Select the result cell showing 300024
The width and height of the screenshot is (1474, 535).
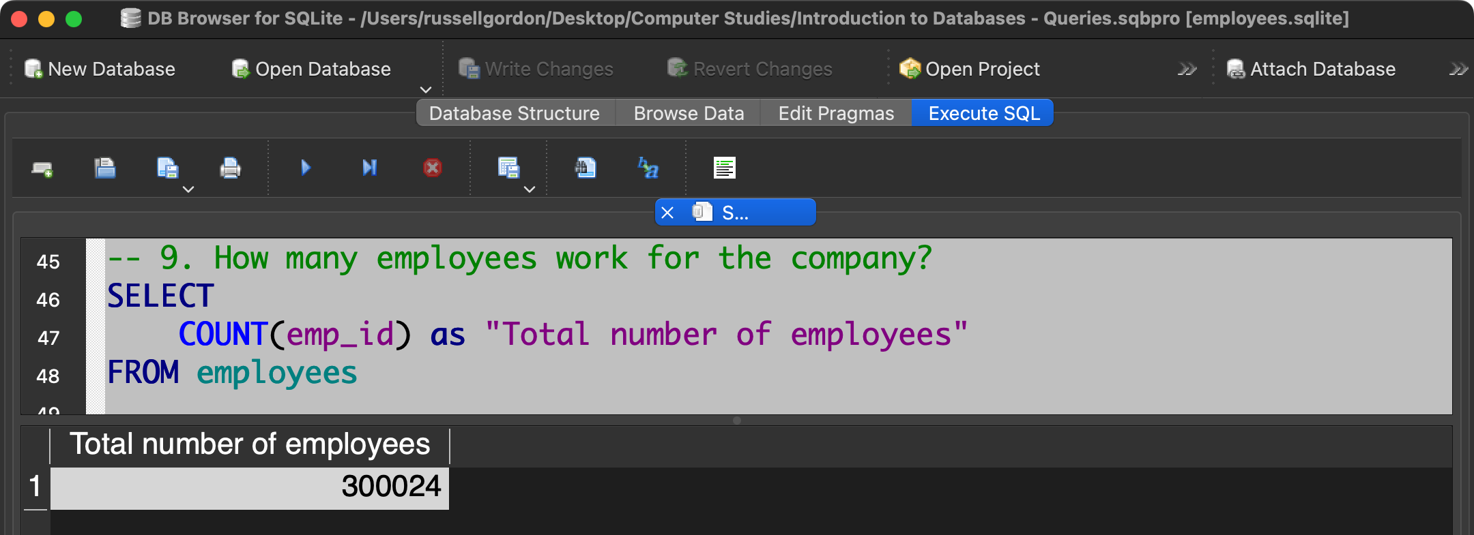pyautogui.click(x=250, y=487)
